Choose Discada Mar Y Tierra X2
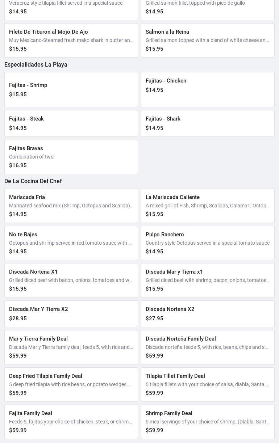Viewport: 279px width, 443px height. [x=71, y=314]
